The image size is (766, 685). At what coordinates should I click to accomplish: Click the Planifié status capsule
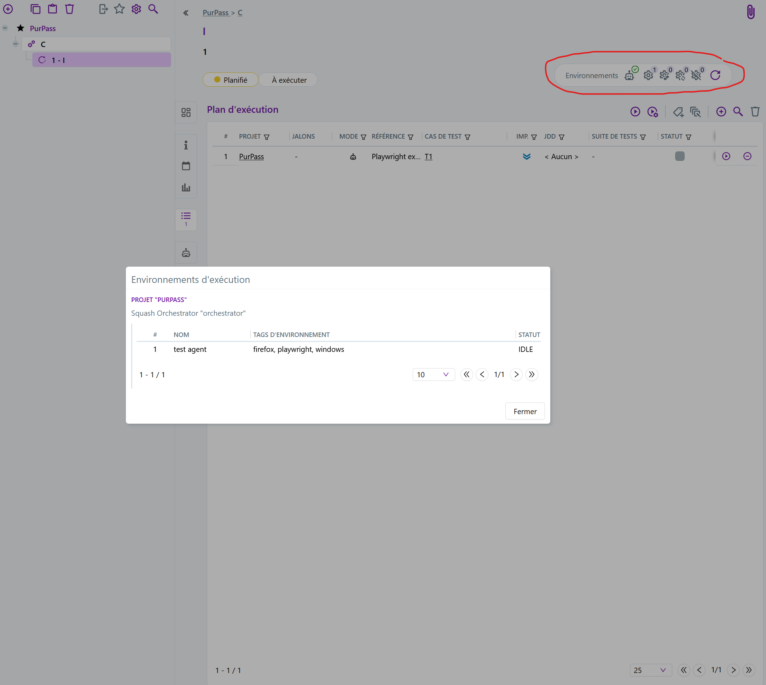tap(230, 80)
